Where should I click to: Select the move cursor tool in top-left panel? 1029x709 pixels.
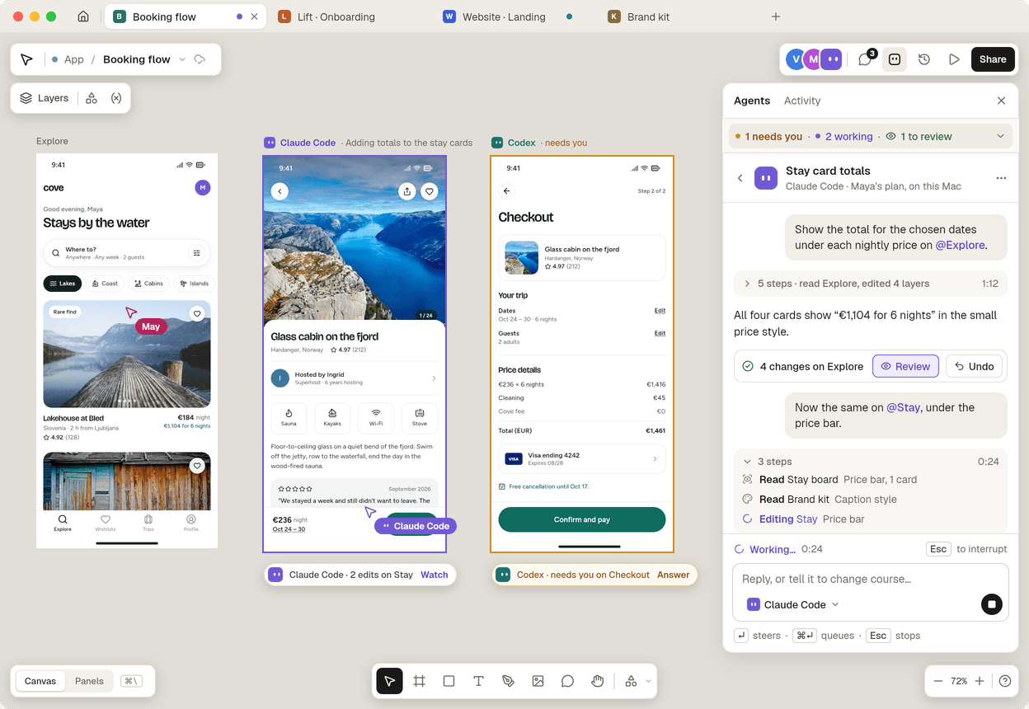click(x=26, y=59)
